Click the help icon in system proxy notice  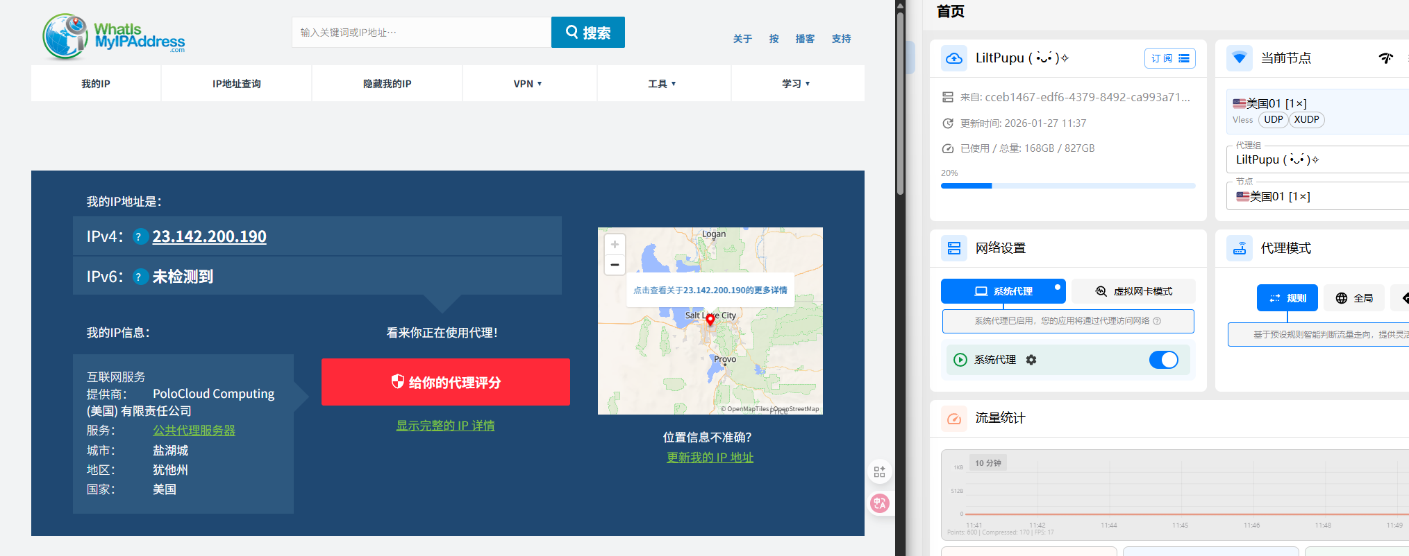point(1157,321)
